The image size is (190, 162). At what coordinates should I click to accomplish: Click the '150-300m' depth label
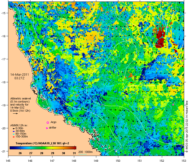pos(22,137)
